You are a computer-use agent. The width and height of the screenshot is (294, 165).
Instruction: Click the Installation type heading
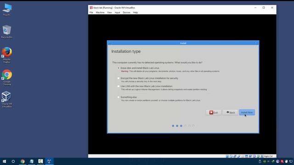[126, 51]
